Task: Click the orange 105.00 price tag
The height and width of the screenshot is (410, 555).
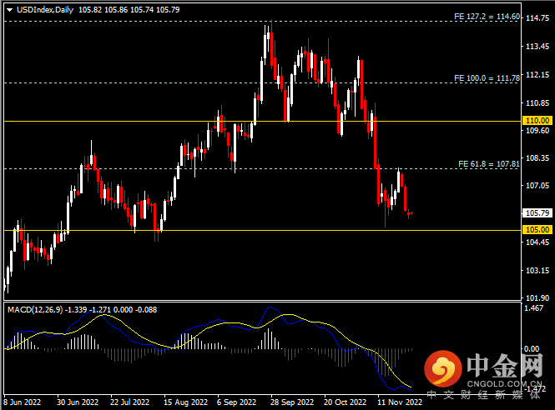Action: (x=538, y=229)
